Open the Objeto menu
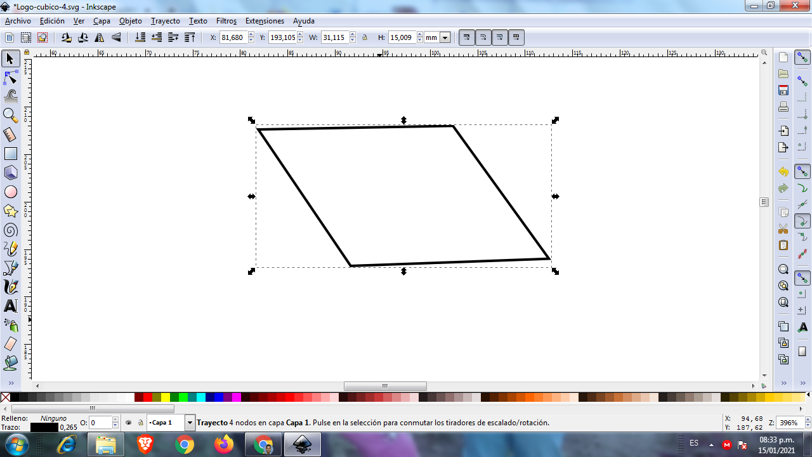Image resolution: width=812 pixels, height=457 pixels. click(x=131, y=21)
